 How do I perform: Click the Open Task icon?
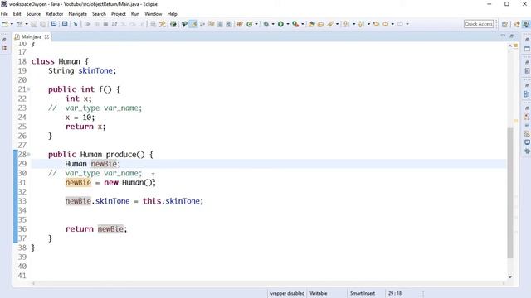[x=320, y=24]
